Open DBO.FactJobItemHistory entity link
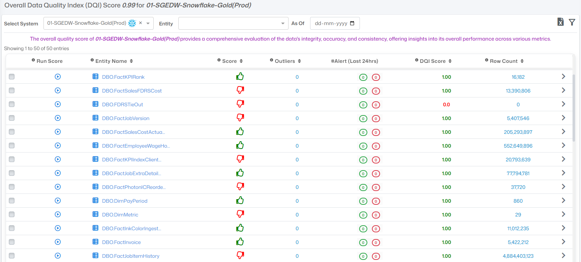Screen dimensions: 581x262 [131, 256]
